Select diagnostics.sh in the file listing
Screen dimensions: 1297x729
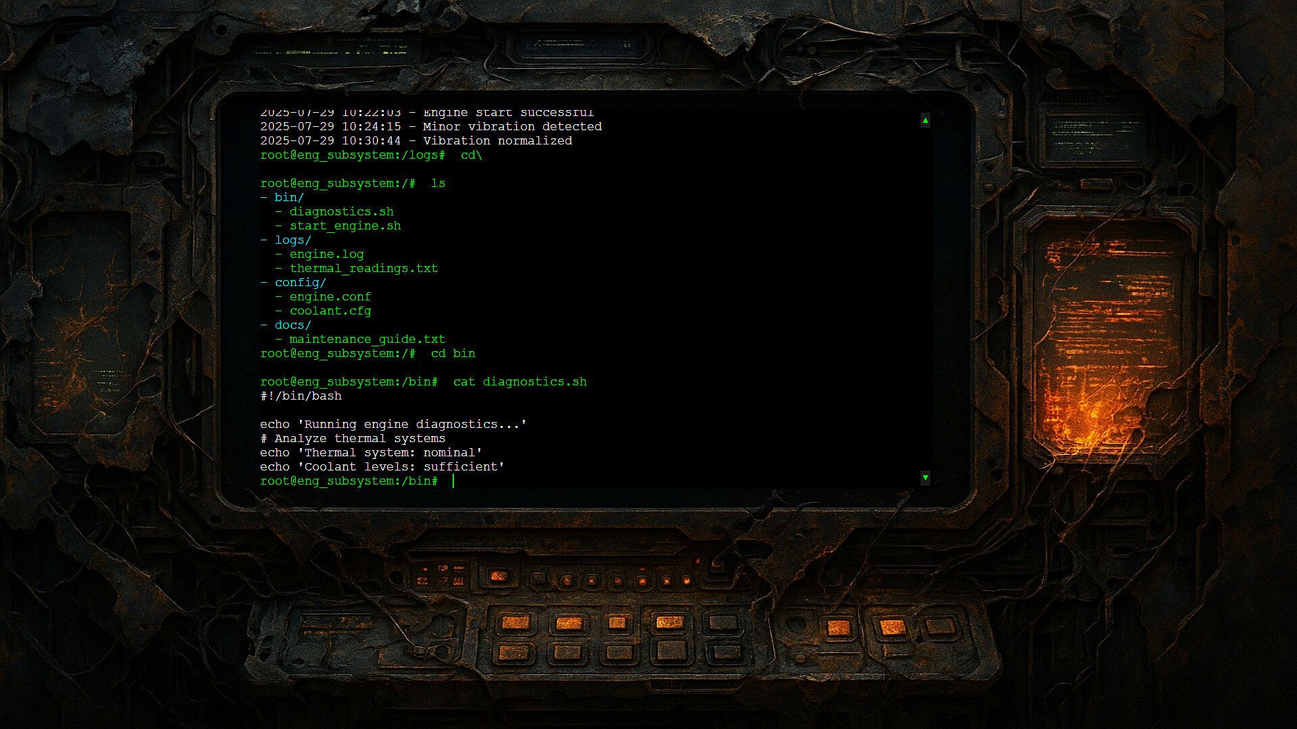coord(341,212)
